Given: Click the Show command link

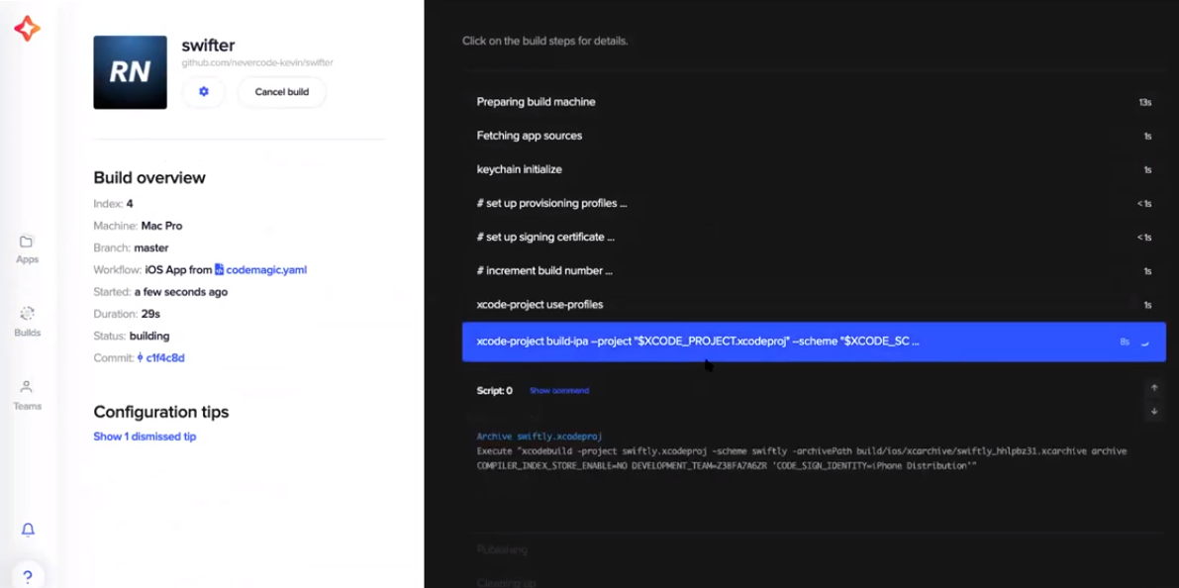Looking at the screenshot, I should pos(562,390).
